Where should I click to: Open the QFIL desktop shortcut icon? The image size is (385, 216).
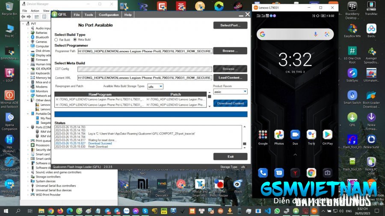pos(352,119)
